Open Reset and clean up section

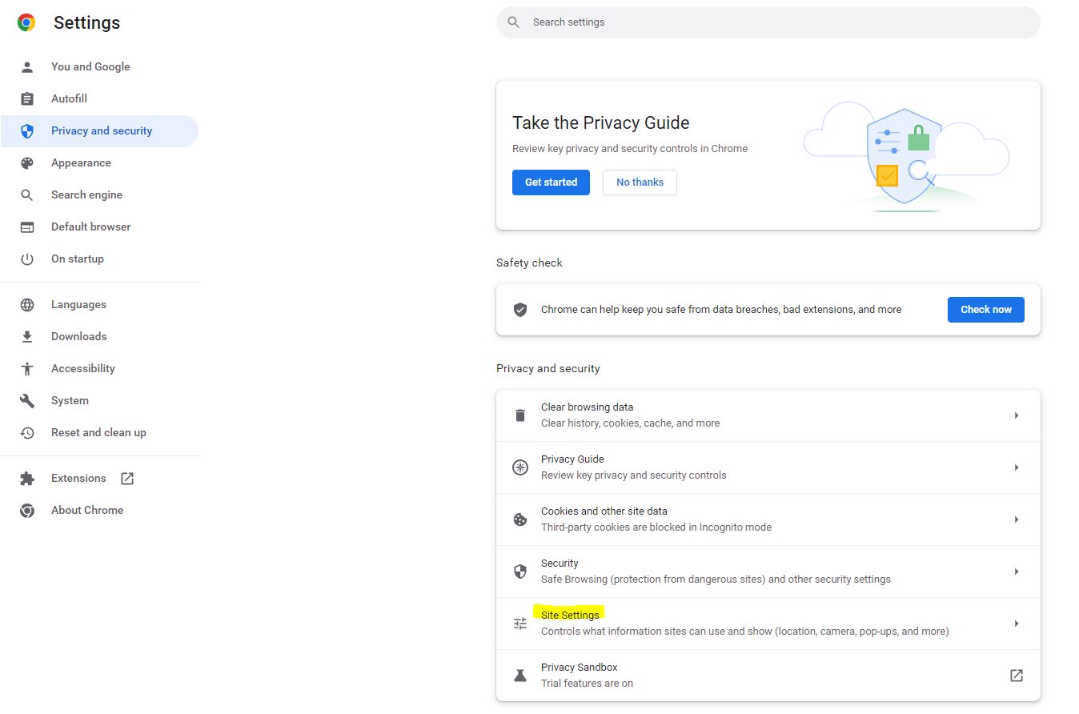(x=99, y=432)
